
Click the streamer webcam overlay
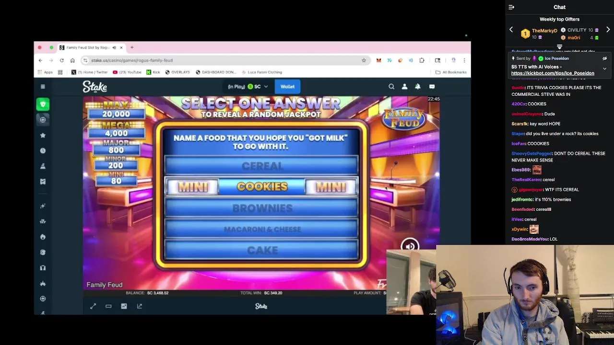tap(525, 295)
